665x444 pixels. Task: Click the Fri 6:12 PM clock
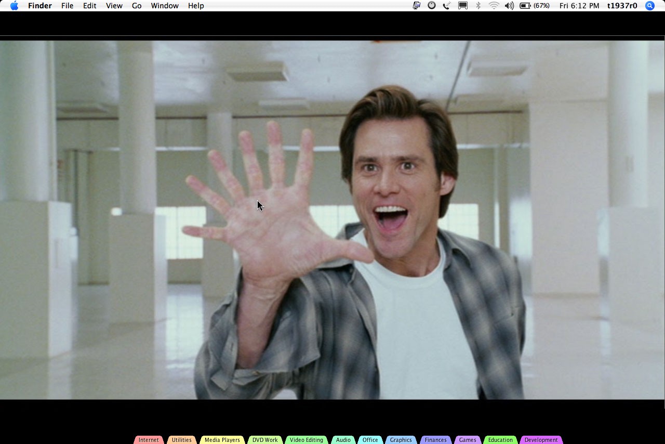[579, 6]
